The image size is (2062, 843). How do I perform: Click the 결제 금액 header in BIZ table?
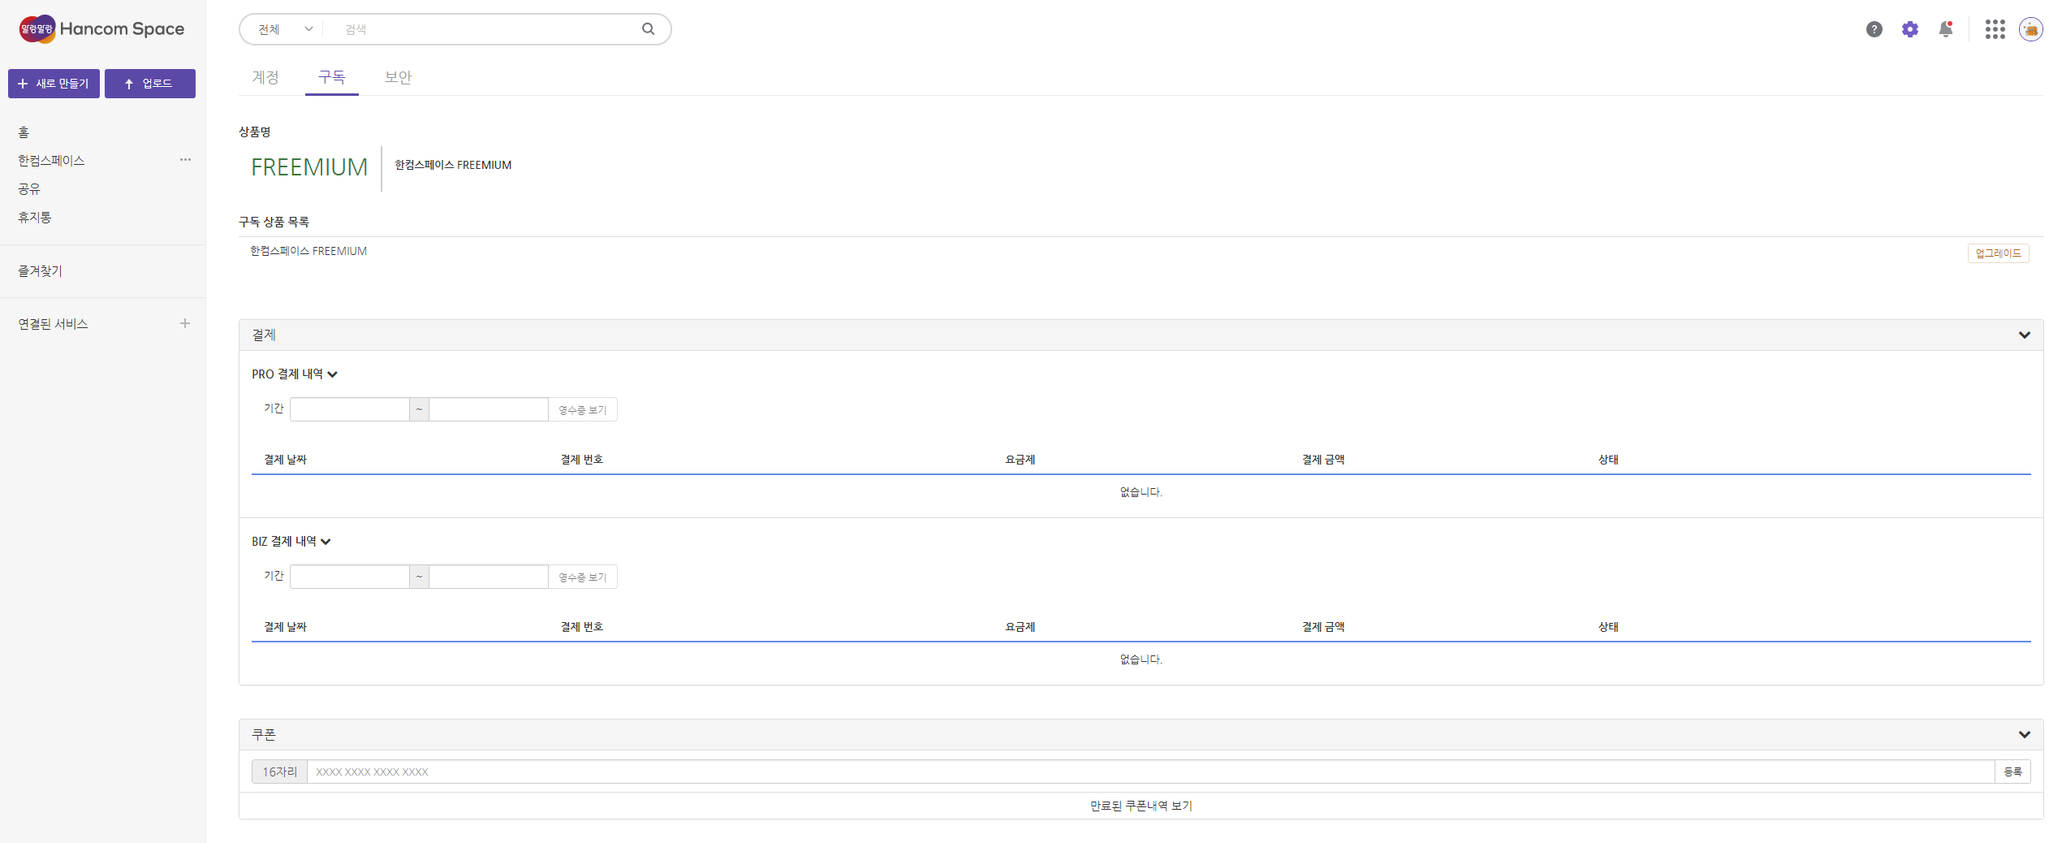tap(1323, 627)
